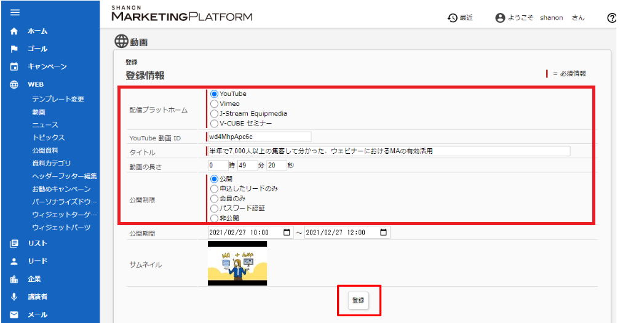Open the hamburger menu icon
The width and height of the screenshot is (623, 323).
tap(15, 12)
